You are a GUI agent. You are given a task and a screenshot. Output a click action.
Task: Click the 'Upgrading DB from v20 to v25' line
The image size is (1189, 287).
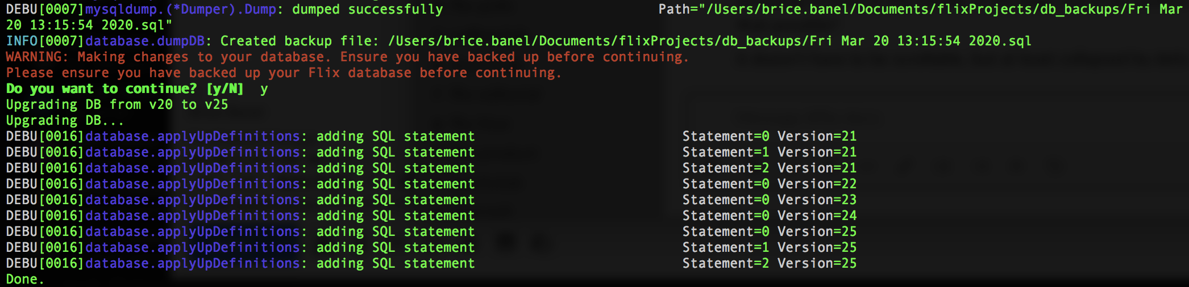tap(117, 105)
